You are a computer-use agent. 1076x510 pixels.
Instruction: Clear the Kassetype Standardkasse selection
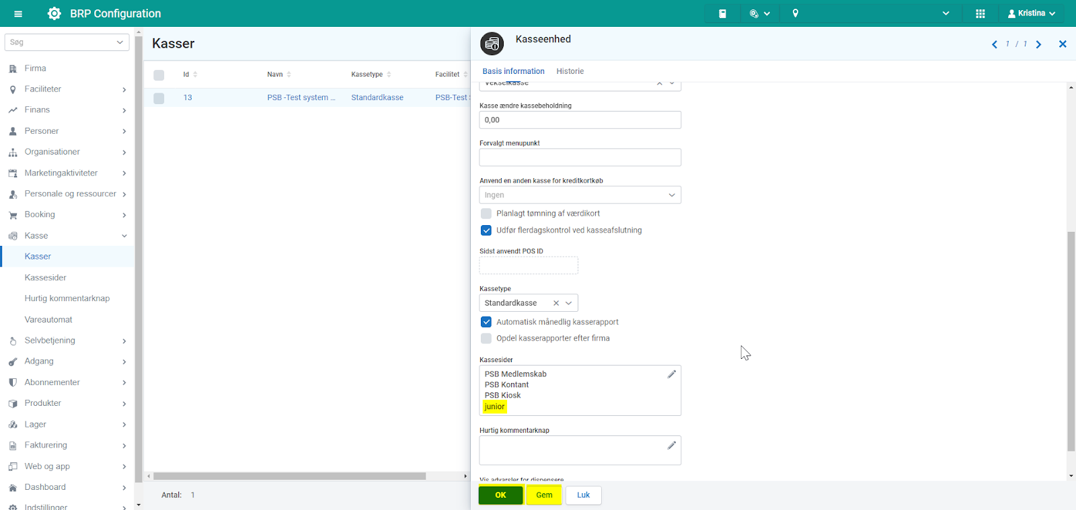(556, 303)
